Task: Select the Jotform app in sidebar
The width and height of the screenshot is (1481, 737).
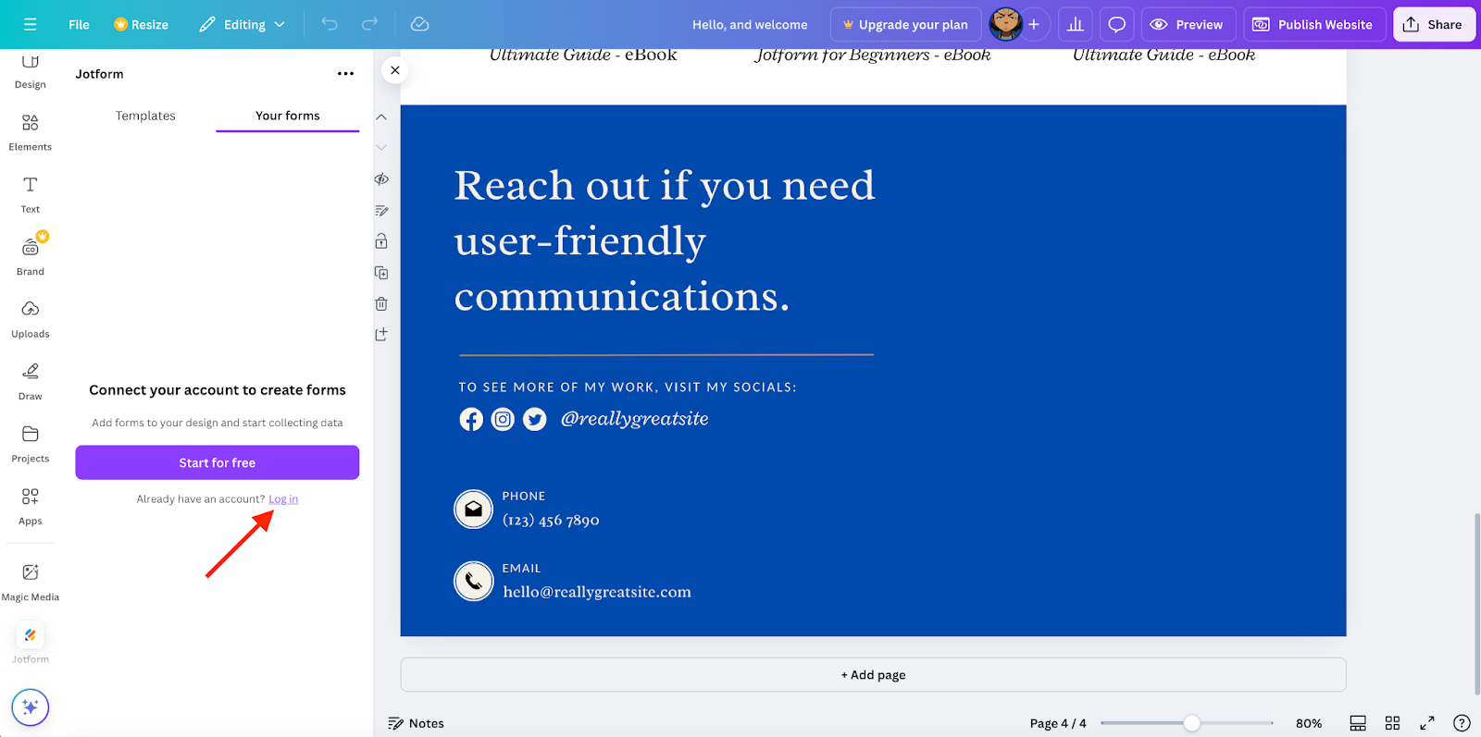Action: [30, 643]
